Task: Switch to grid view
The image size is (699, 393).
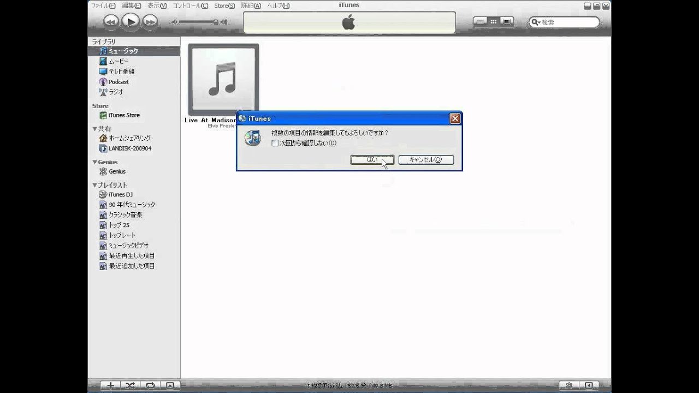Action: click(494, 21)
